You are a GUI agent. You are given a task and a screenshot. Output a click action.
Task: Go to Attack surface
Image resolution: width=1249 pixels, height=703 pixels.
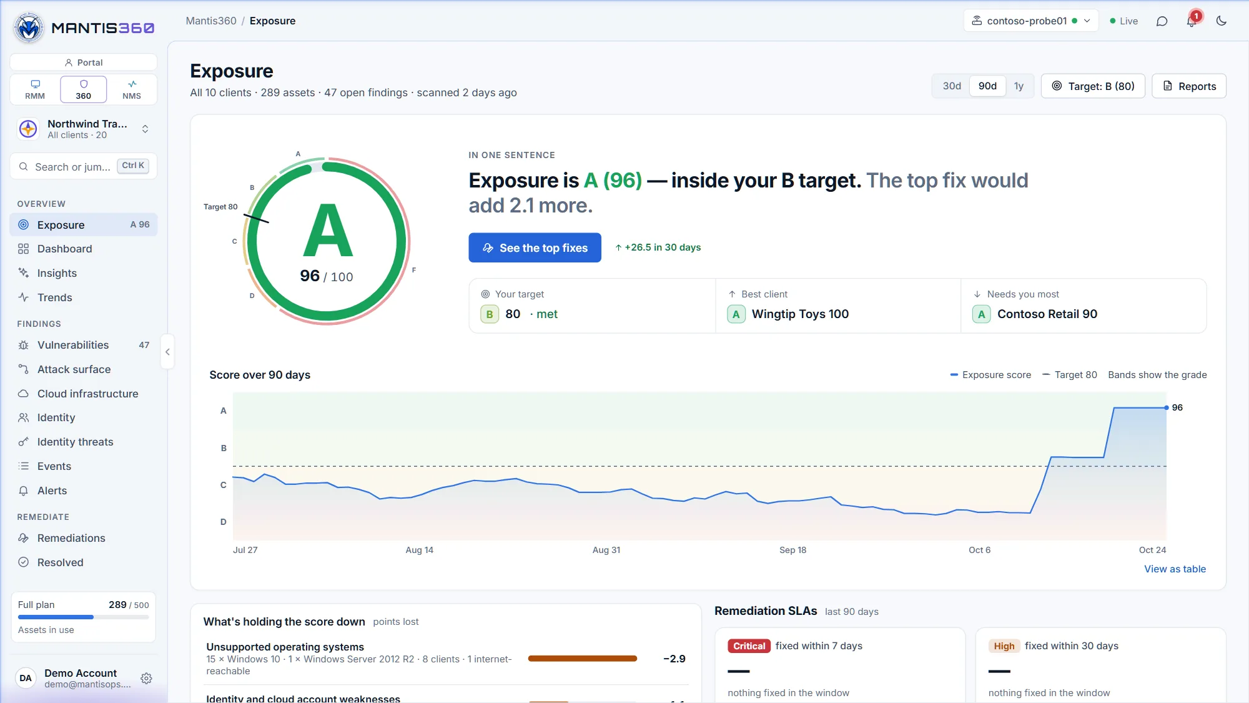(x=84, y=369)
